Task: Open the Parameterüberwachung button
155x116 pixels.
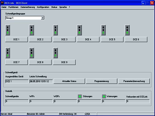Action: 134,81
